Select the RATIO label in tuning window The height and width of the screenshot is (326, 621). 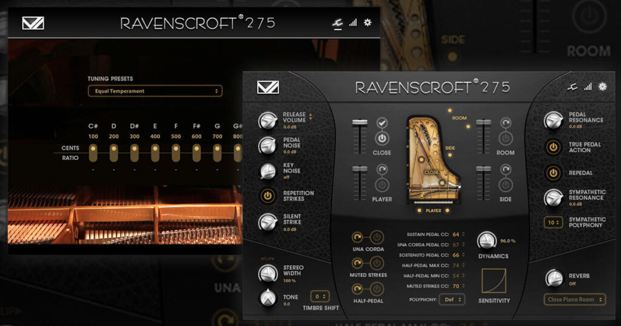(x=70, y=158)
